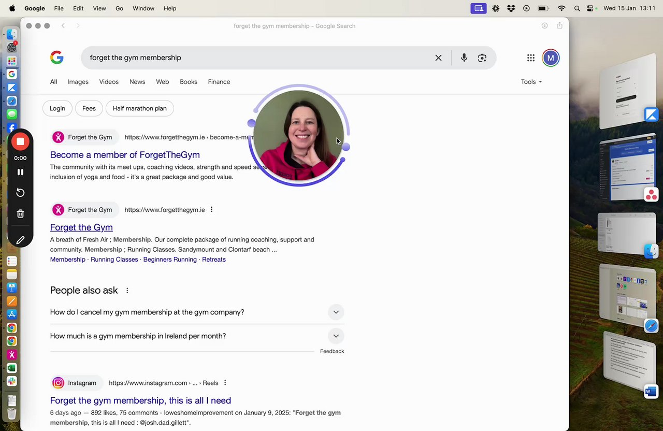Click the Google logo
This screenshot has width=663, height=431.
(x=57, y=58)
